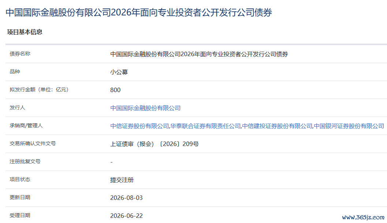This screenshot has height=223, width=387.
Task: Select the page title about 2026年公司债券
Action: point(139,12)
